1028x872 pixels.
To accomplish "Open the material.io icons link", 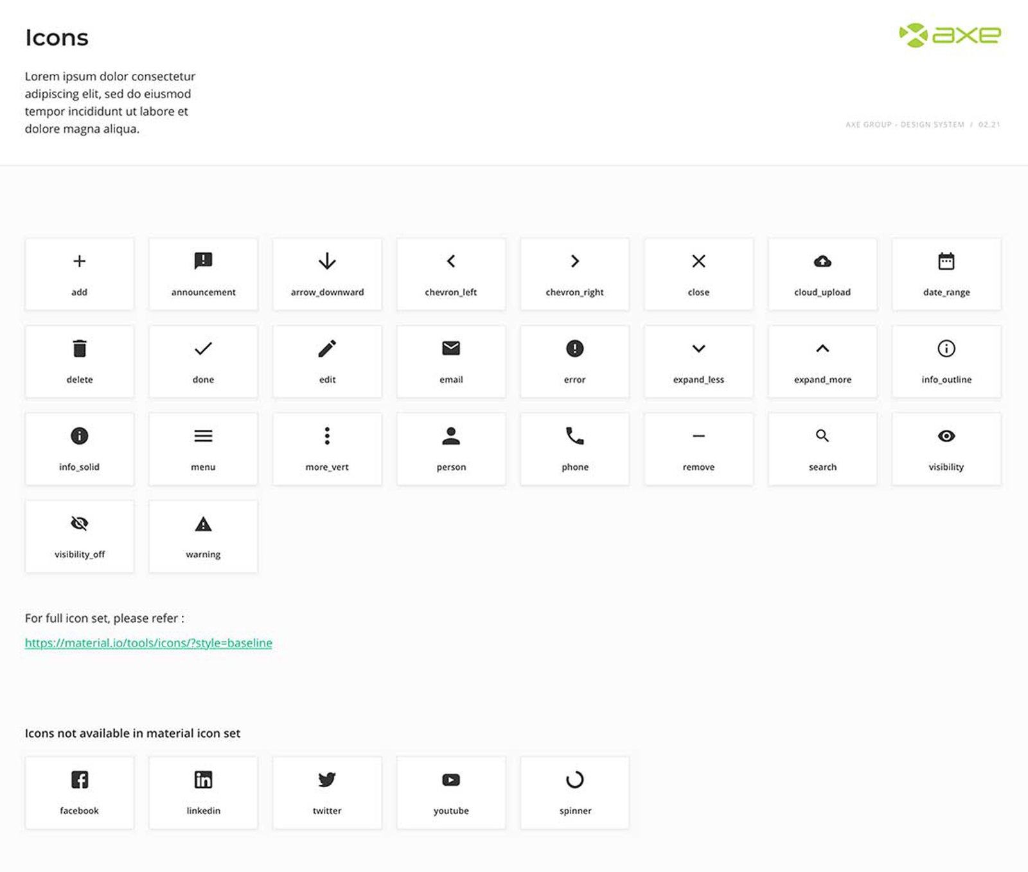I will 148,643.
